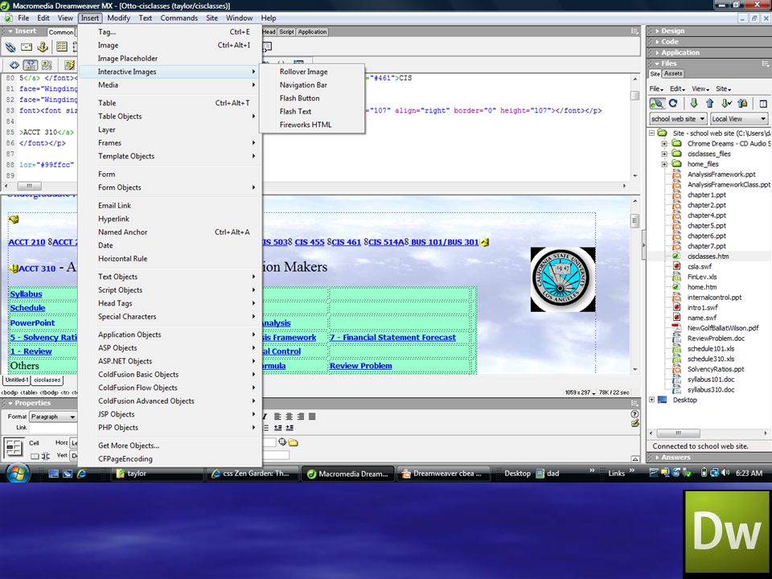The height and width of the screenshot is (579, 772).
Task: Expand the Code panel group
Action: coord(657,42)
